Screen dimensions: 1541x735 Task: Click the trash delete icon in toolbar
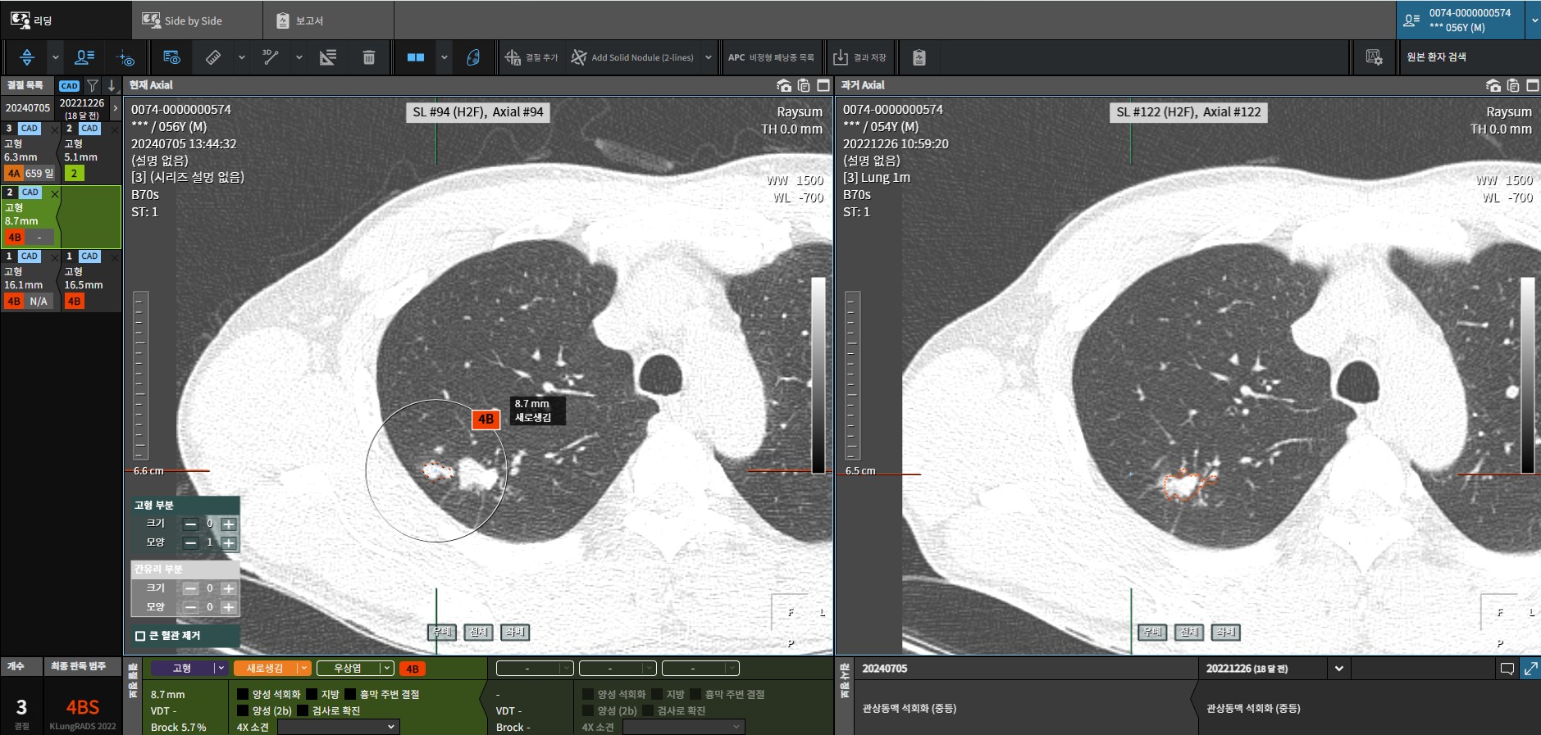click(369, 57)
